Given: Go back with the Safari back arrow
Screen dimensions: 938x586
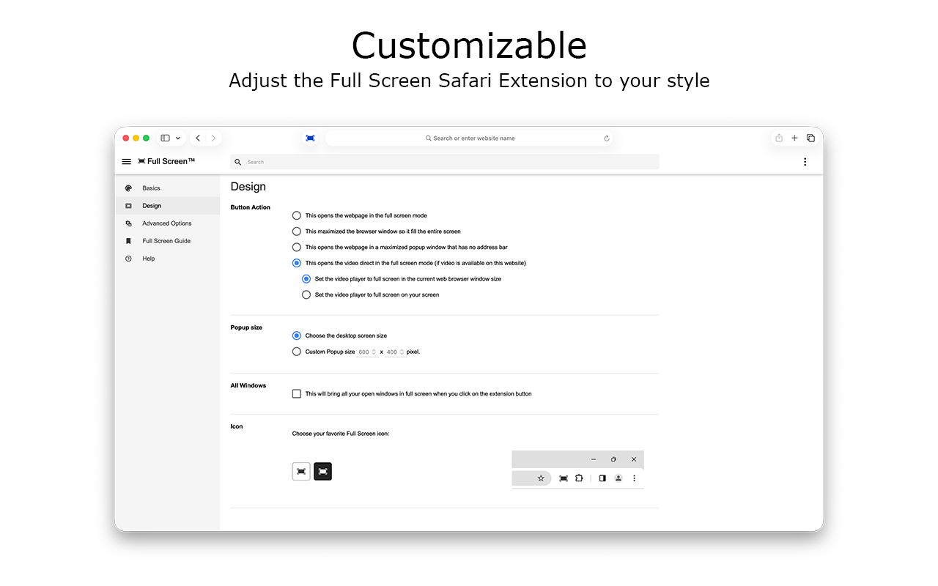Looking at the screenshot, I should (x=198, y=138).
